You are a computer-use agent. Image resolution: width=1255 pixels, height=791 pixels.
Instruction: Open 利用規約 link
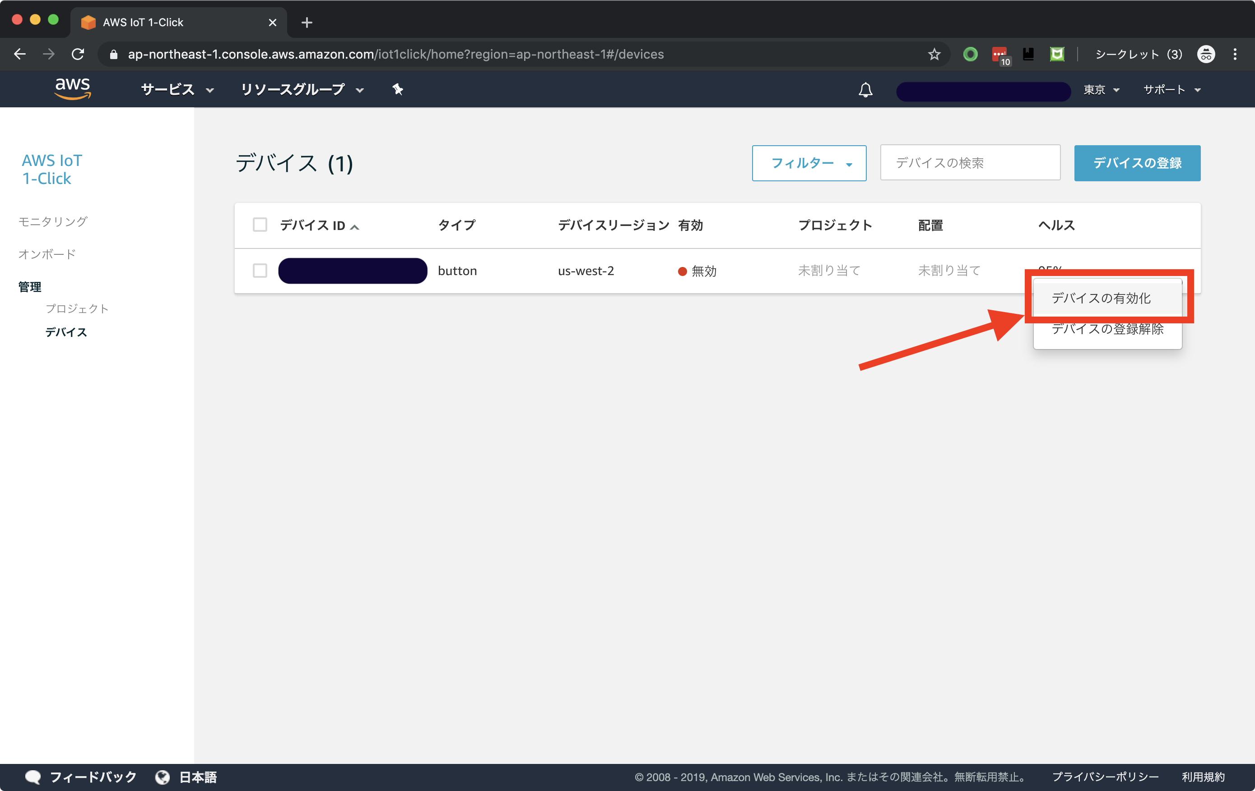(1204, 777)
